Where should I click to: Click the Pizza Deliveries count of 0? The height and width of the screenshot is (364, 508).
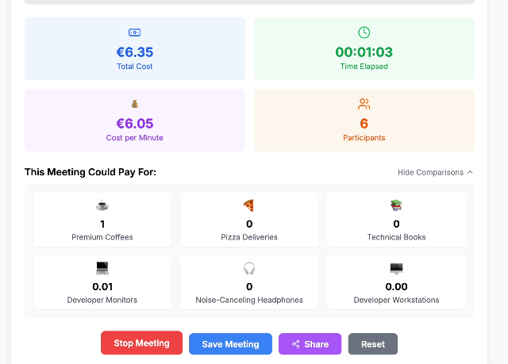tap(249, 224)
